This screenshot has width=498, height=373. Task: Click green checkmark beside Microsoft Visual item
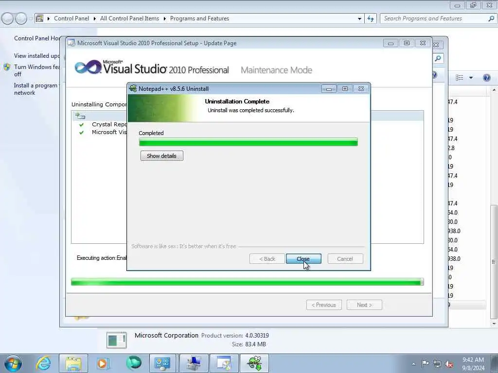82,132
